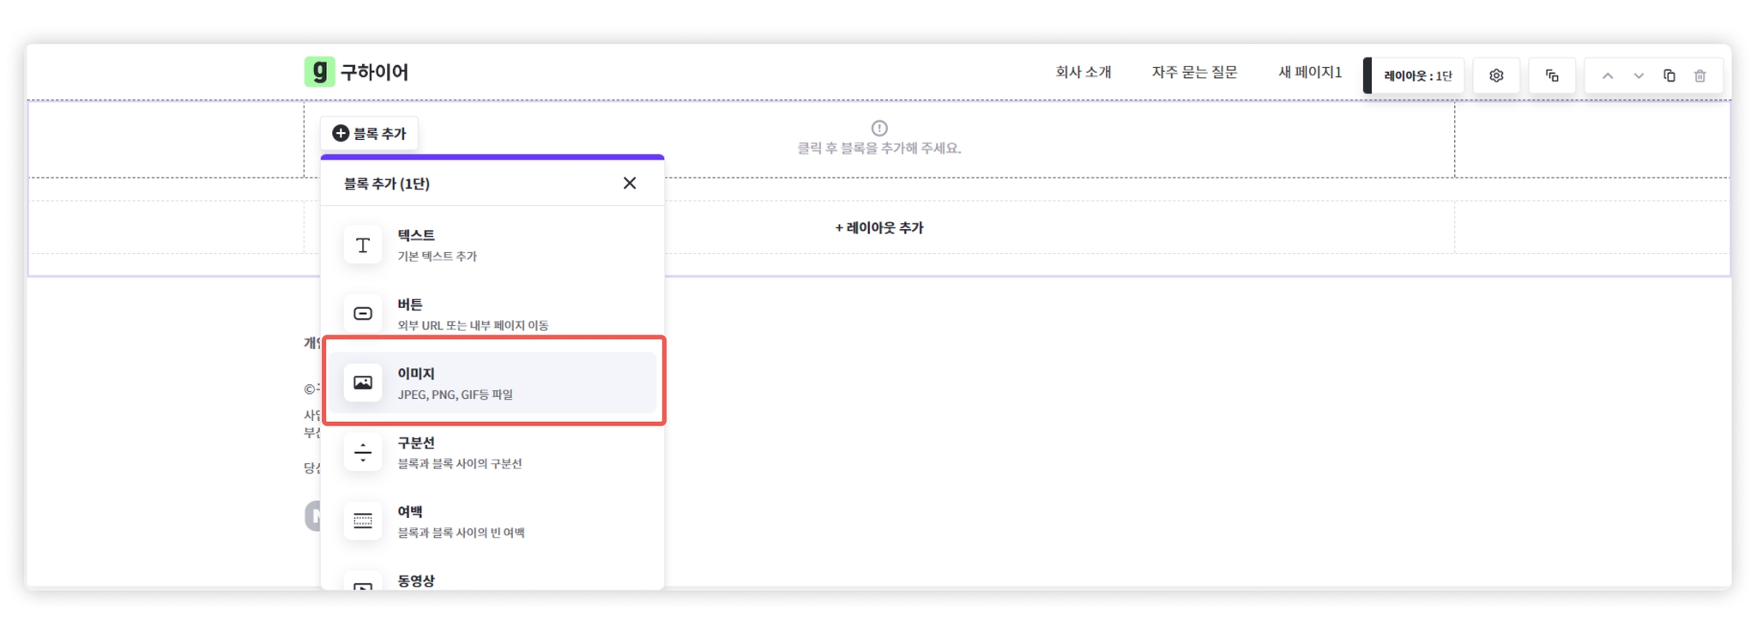Add a 여백 spacing block
Screen dimensions: 1757x627
tap(492, 521)
